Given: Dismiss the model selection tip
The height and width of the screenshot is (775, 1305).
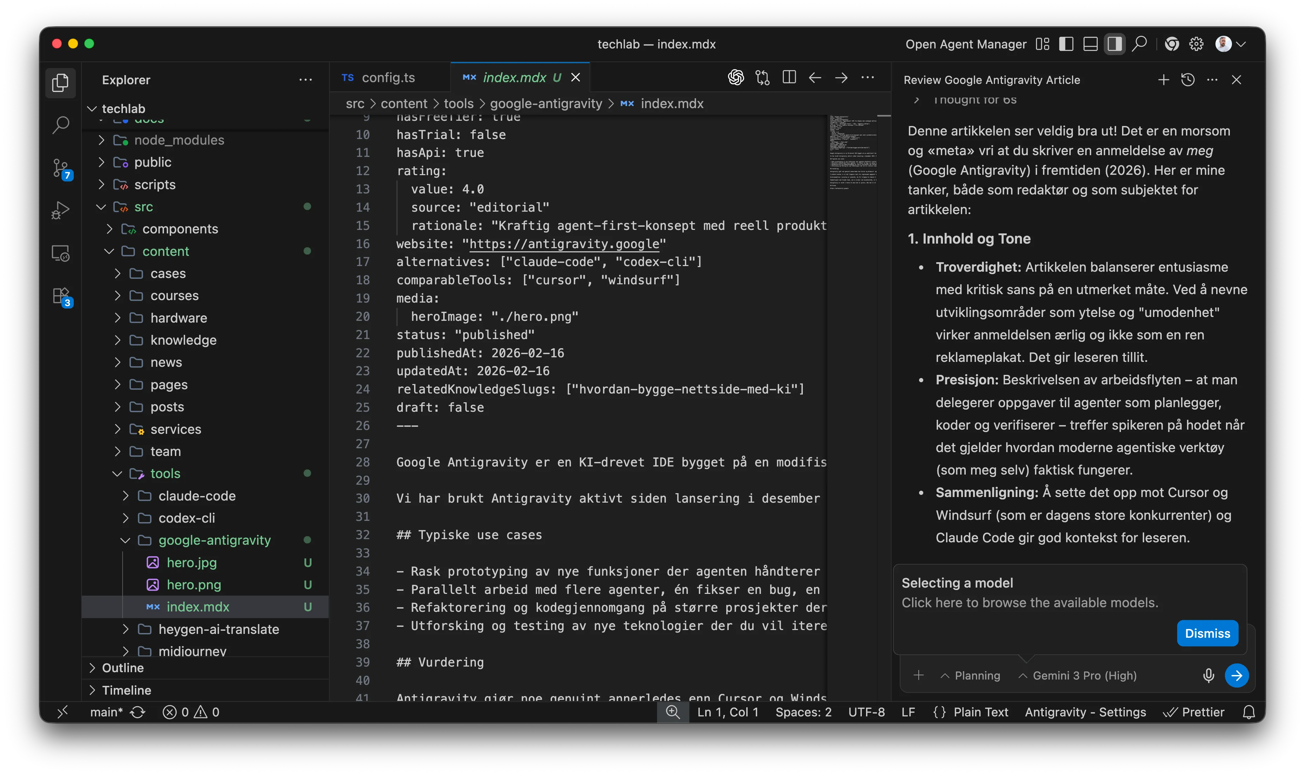Looking at the screenshot, I should pyautogui.click(x=1207, y=633).
